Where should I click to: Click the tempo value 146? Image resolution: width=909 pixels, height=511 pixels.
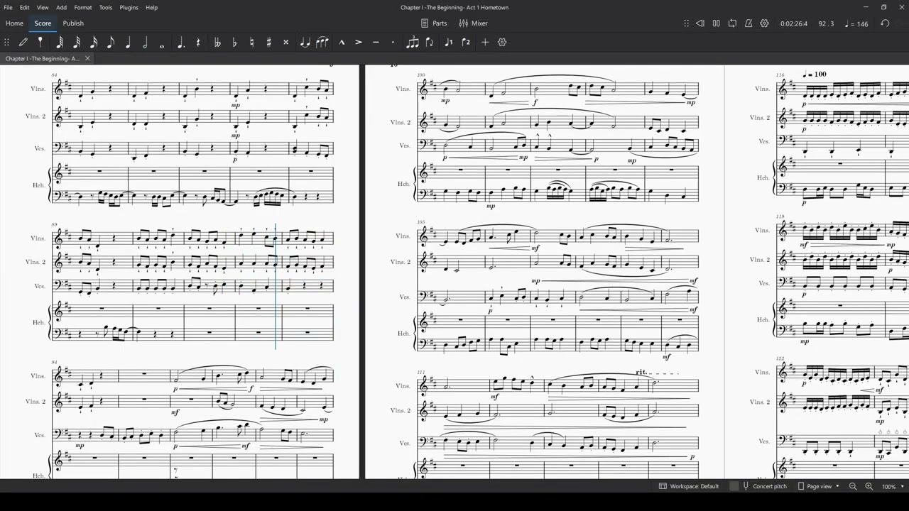(x=857, y=23)
